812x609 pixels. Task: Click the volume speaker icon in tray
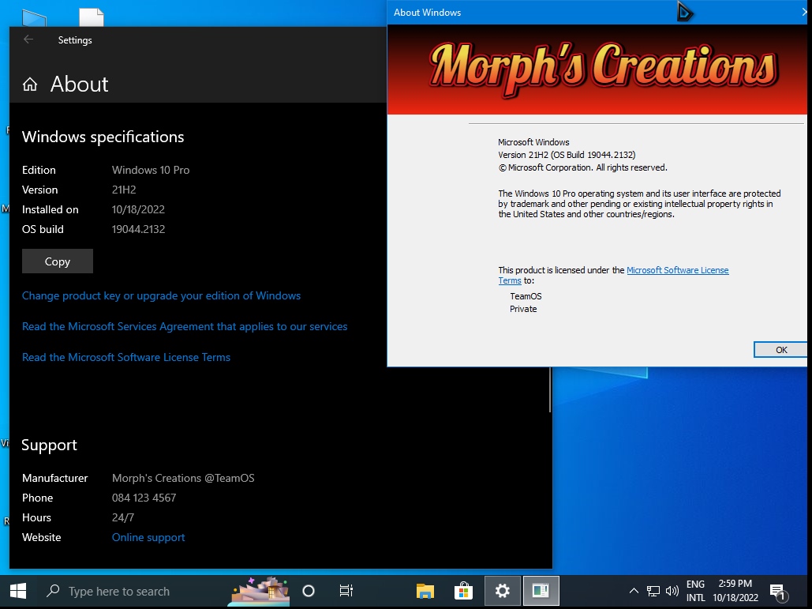pos(672,591)
